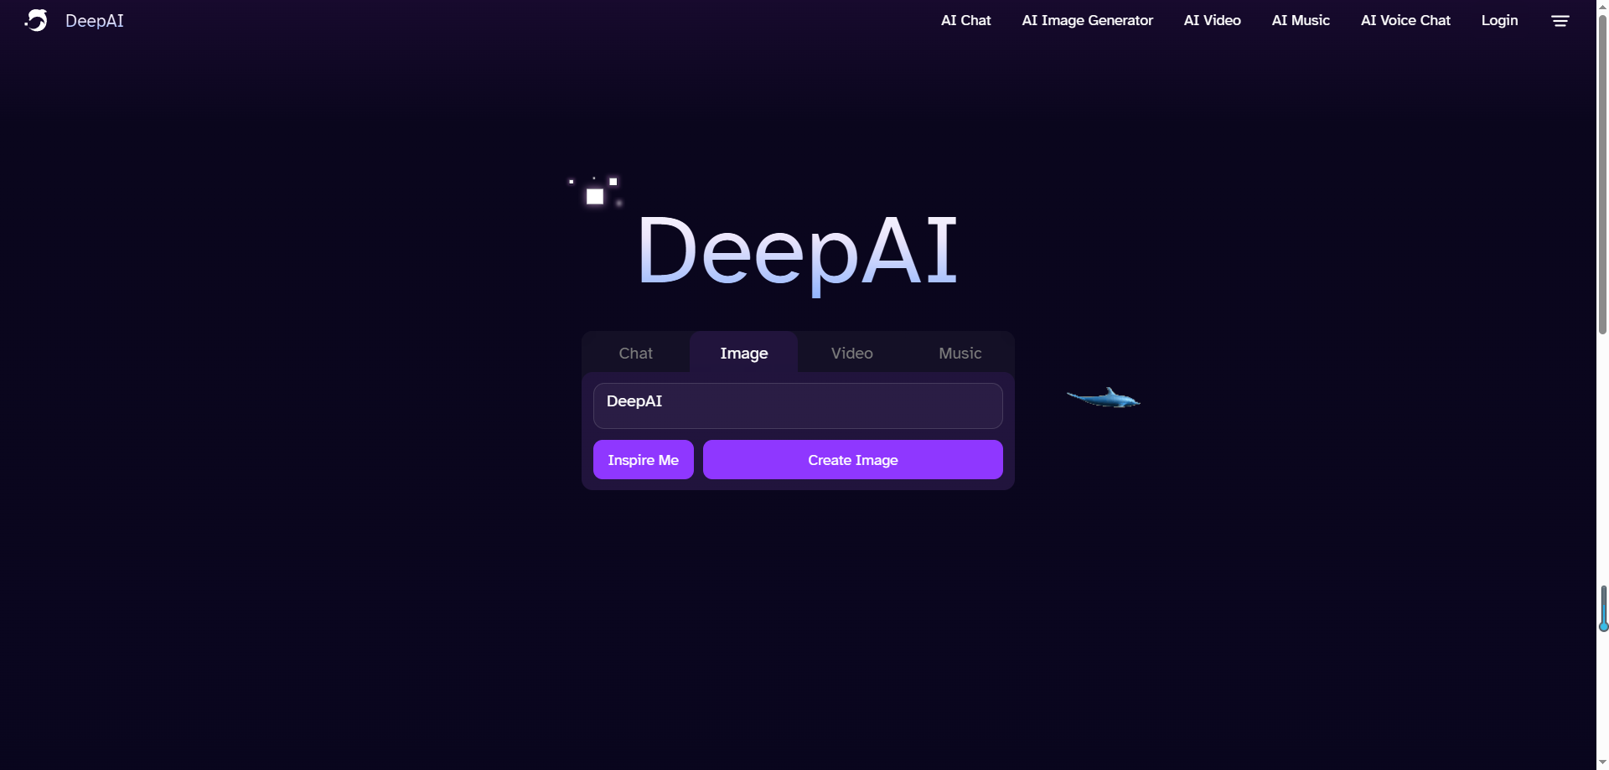
Task: Click the DeepAI brand name in header
Action: click(x=95, y=21)
